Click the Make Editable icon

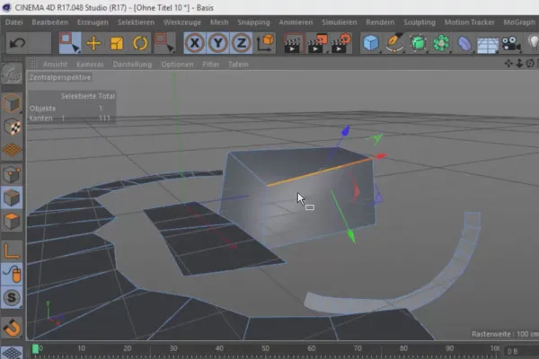12,74
